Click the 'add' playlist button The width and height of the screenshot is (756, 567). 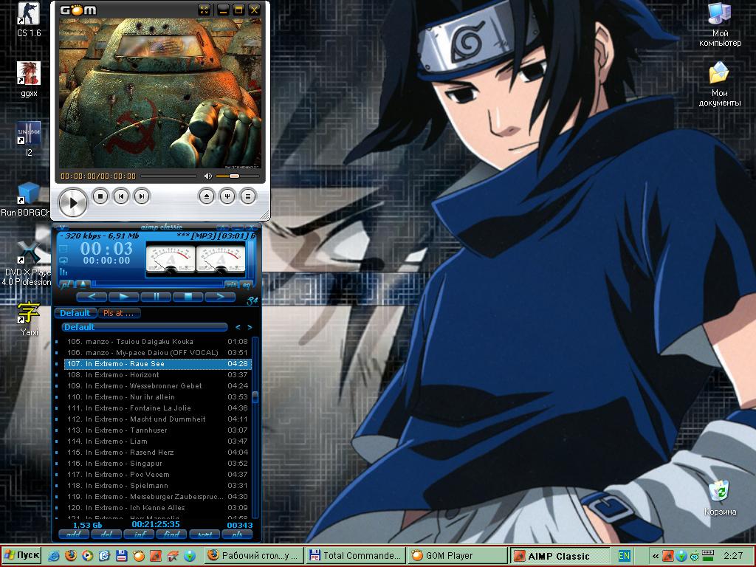(x=74, y=535)
